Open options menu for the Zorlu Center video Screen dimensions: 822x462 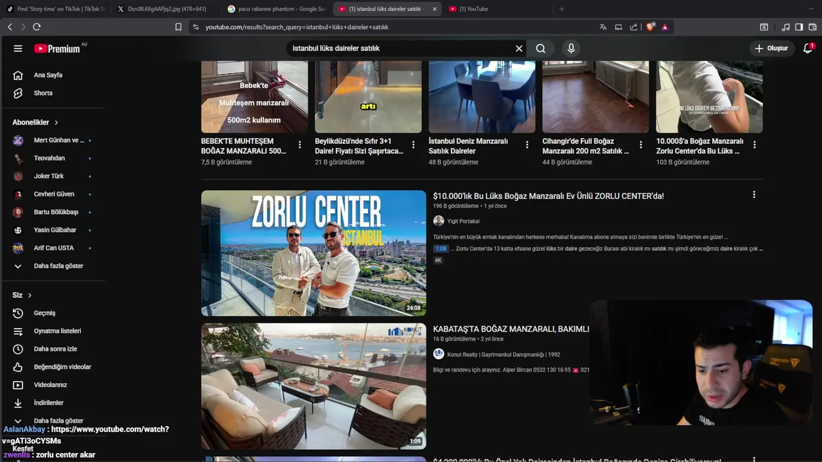754,194
